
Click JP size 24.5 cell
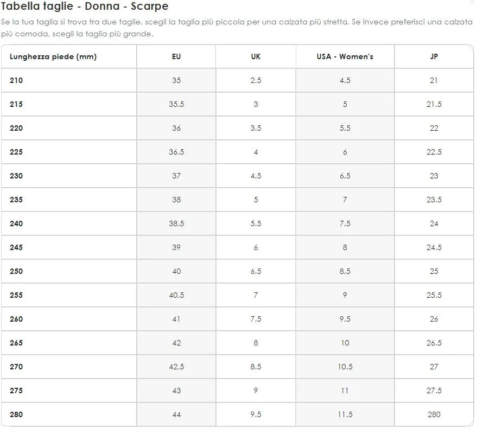(x=434, y=247)
